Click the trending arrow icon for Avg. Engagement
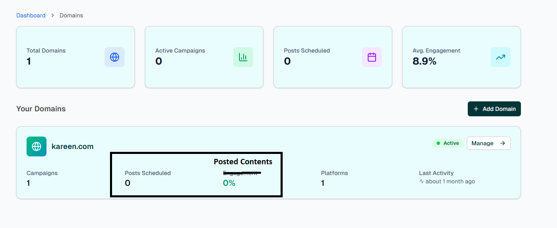 pos(501,57)
